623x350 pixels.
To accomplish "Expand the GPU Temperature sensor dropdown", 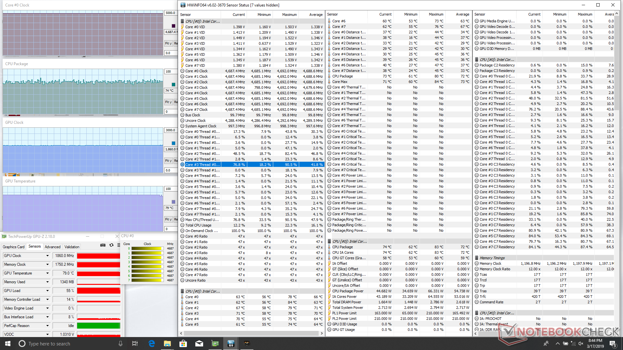I will pyautogui.click(x=47, y=273).
